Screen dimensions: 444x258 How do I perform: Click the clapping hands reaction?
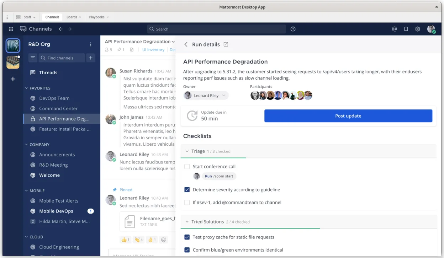[x=138, y=240]
